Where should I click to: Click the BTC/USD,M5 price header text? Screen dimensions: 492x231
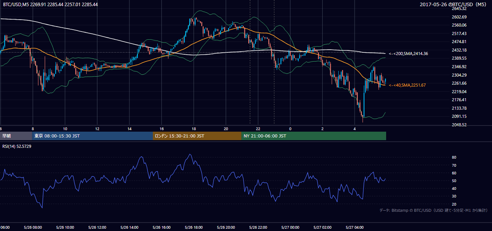(50, 5)
